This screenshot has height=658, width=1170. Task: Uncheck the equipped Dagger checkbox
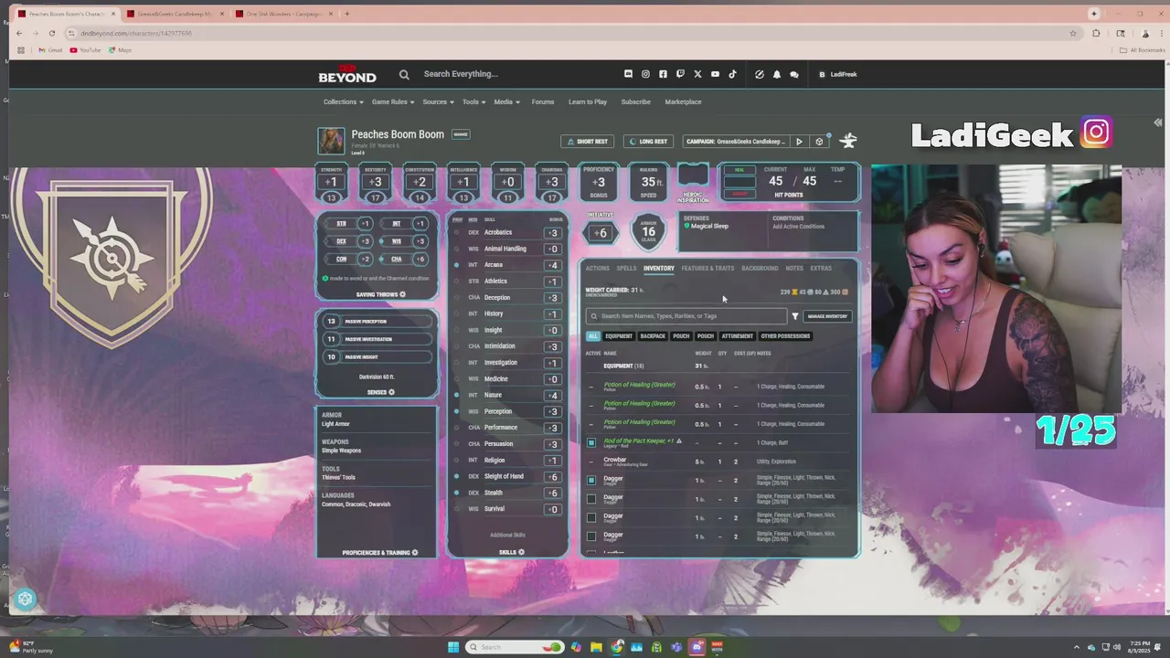click(591, 480)
